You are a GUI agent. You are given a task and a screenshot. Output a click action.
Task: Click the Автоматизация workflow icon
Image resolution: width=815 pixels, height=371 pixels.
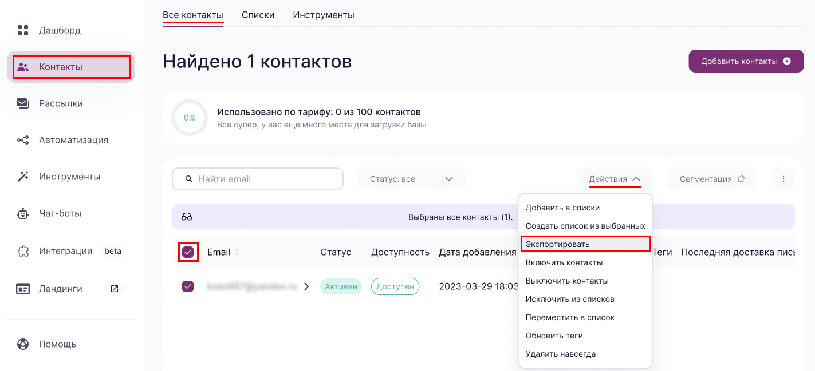pos(23,140)
